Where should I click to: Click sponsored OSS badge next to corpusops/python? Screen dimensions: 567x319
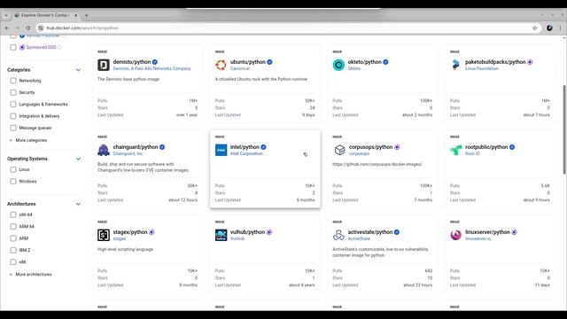397,147
